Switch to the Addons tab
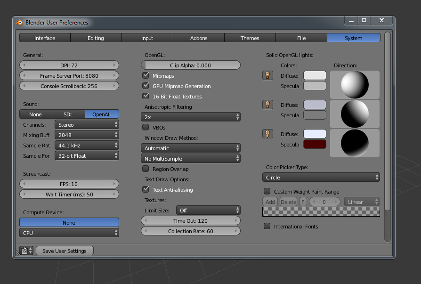The image size is (421, 284). pos(199,38)
